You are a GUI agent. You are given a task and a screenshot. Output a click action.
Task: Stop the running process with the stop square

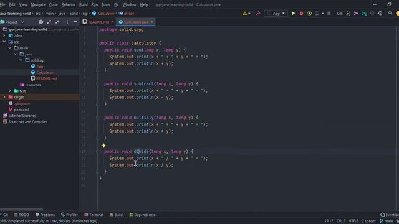[329, 14]
